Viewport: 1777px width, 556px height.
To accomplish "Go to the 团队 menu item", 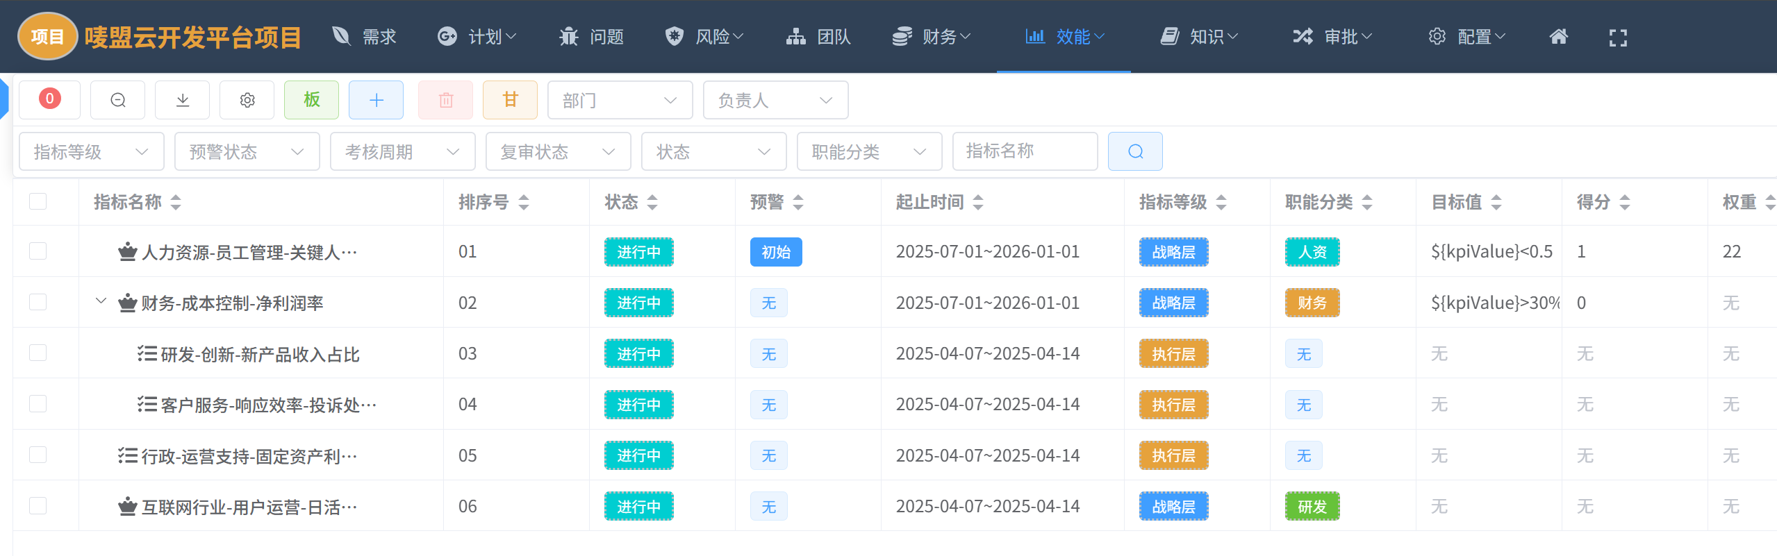I will (x=819, y=37).
